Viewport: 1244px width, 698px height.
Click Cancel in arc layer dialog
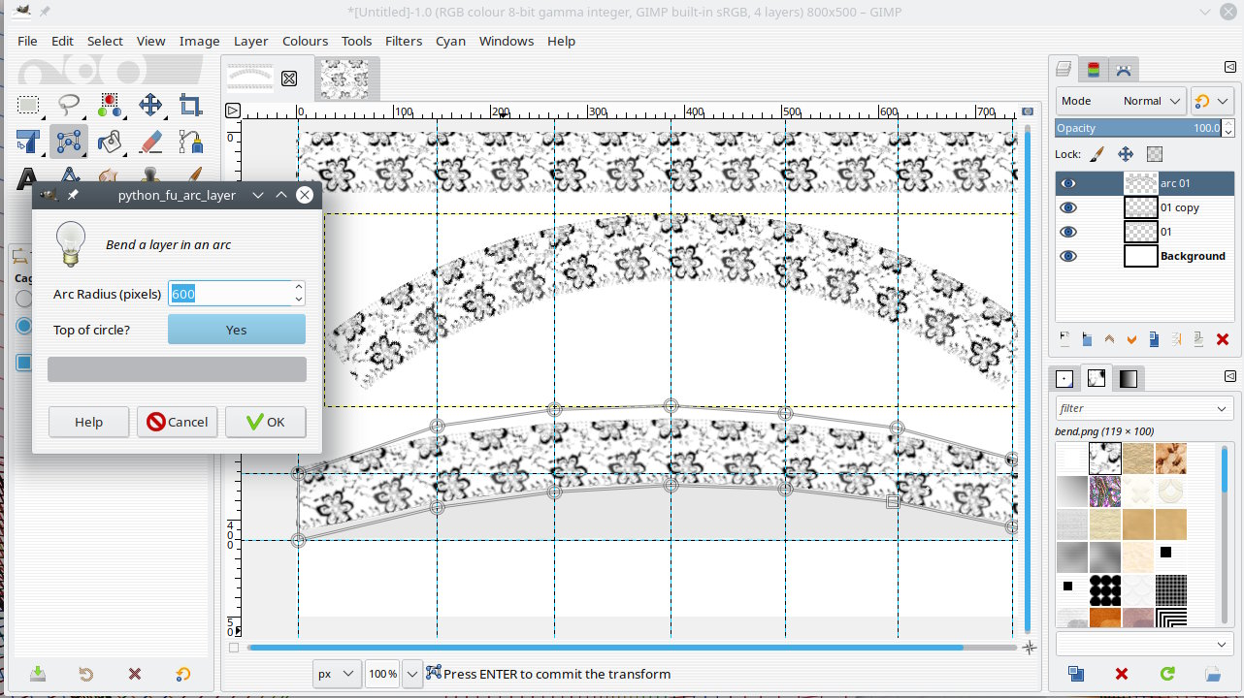coord(177,422)
